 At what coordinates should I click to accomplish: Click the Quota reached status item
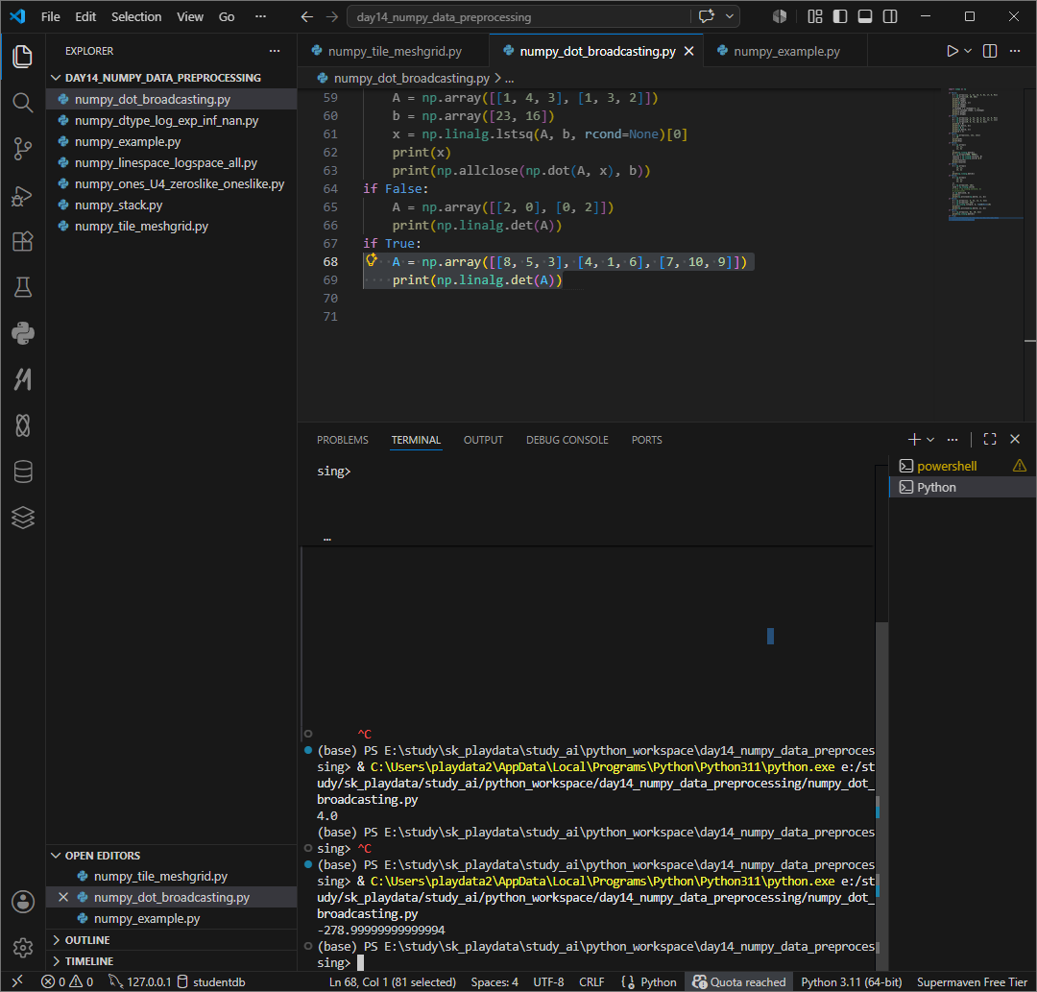[738, 981]
